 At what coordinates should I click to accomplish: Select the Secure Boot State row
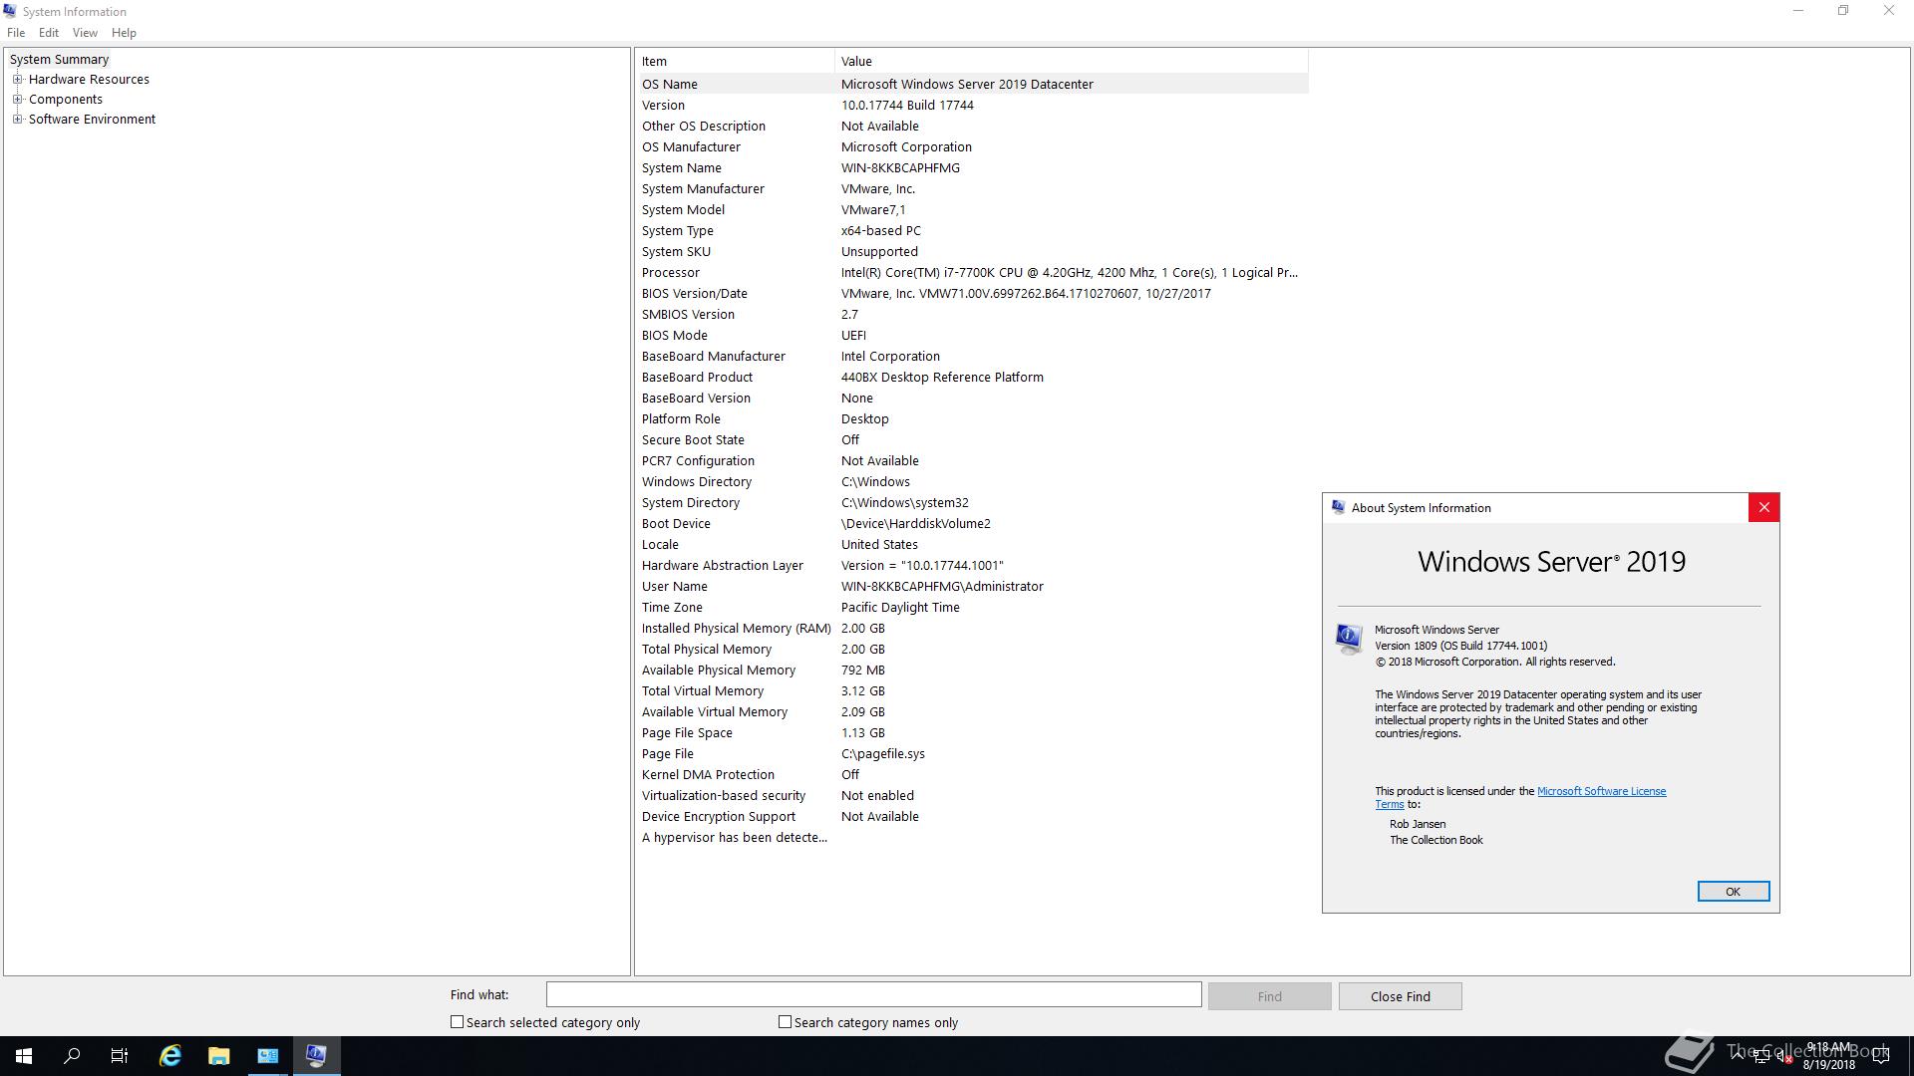click(x=973, y=439)
